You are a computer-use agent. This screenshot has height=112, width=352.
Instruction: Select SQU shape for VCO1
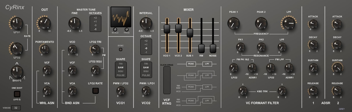121,71
